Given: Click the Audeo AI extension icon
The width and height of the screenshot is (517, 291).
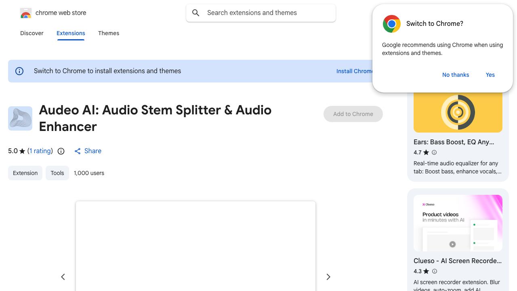Looking at the screenshot, I should pyautogui.click(x=20, y=118).
